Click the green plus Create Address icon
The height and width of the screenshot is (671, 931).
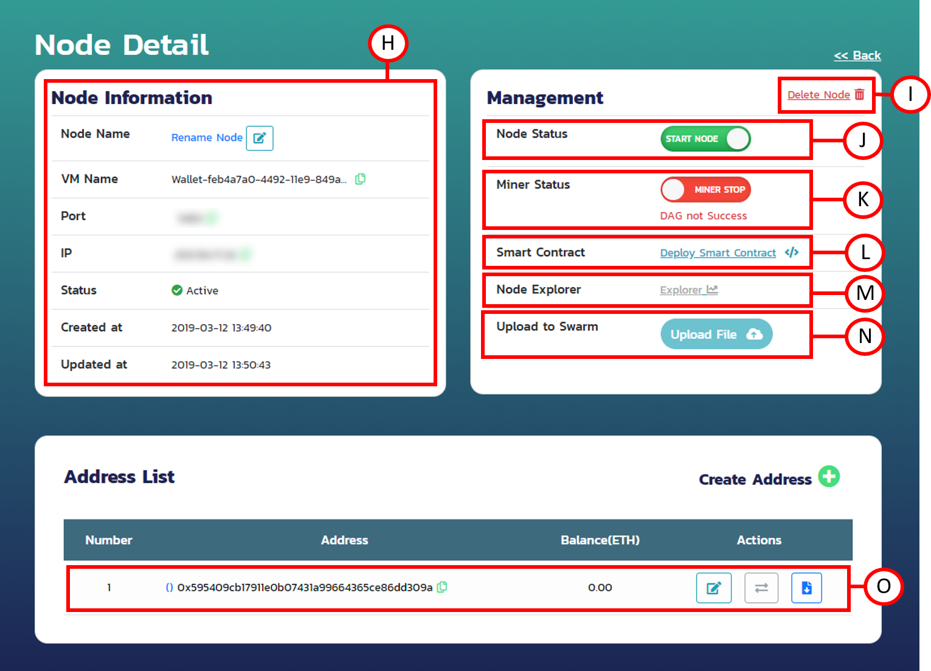(x=829, y=476)
